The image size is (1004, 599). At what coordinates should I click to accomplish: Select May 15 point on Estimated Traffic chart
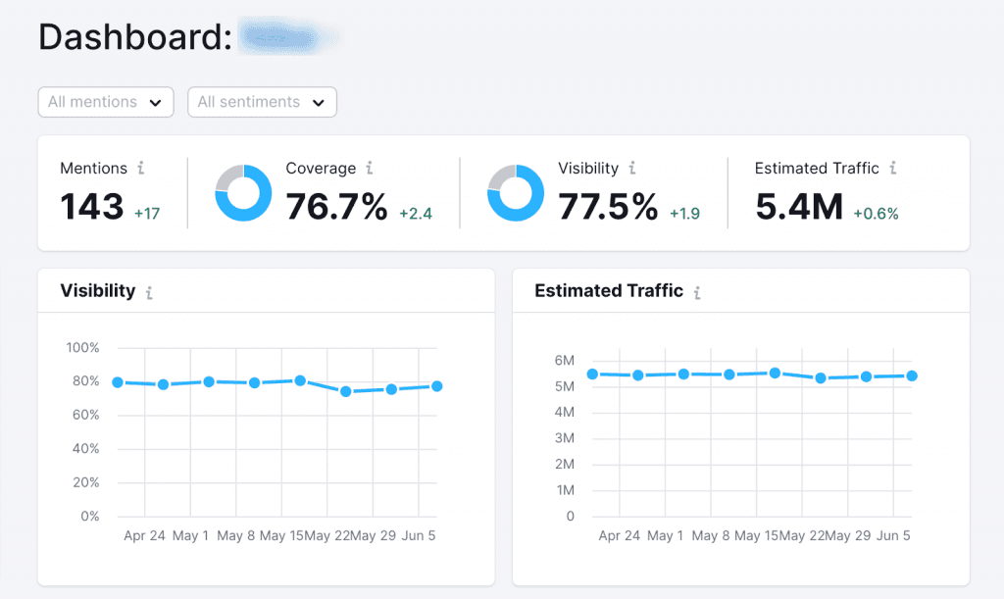pyautogui.click(x=775, y=373)
